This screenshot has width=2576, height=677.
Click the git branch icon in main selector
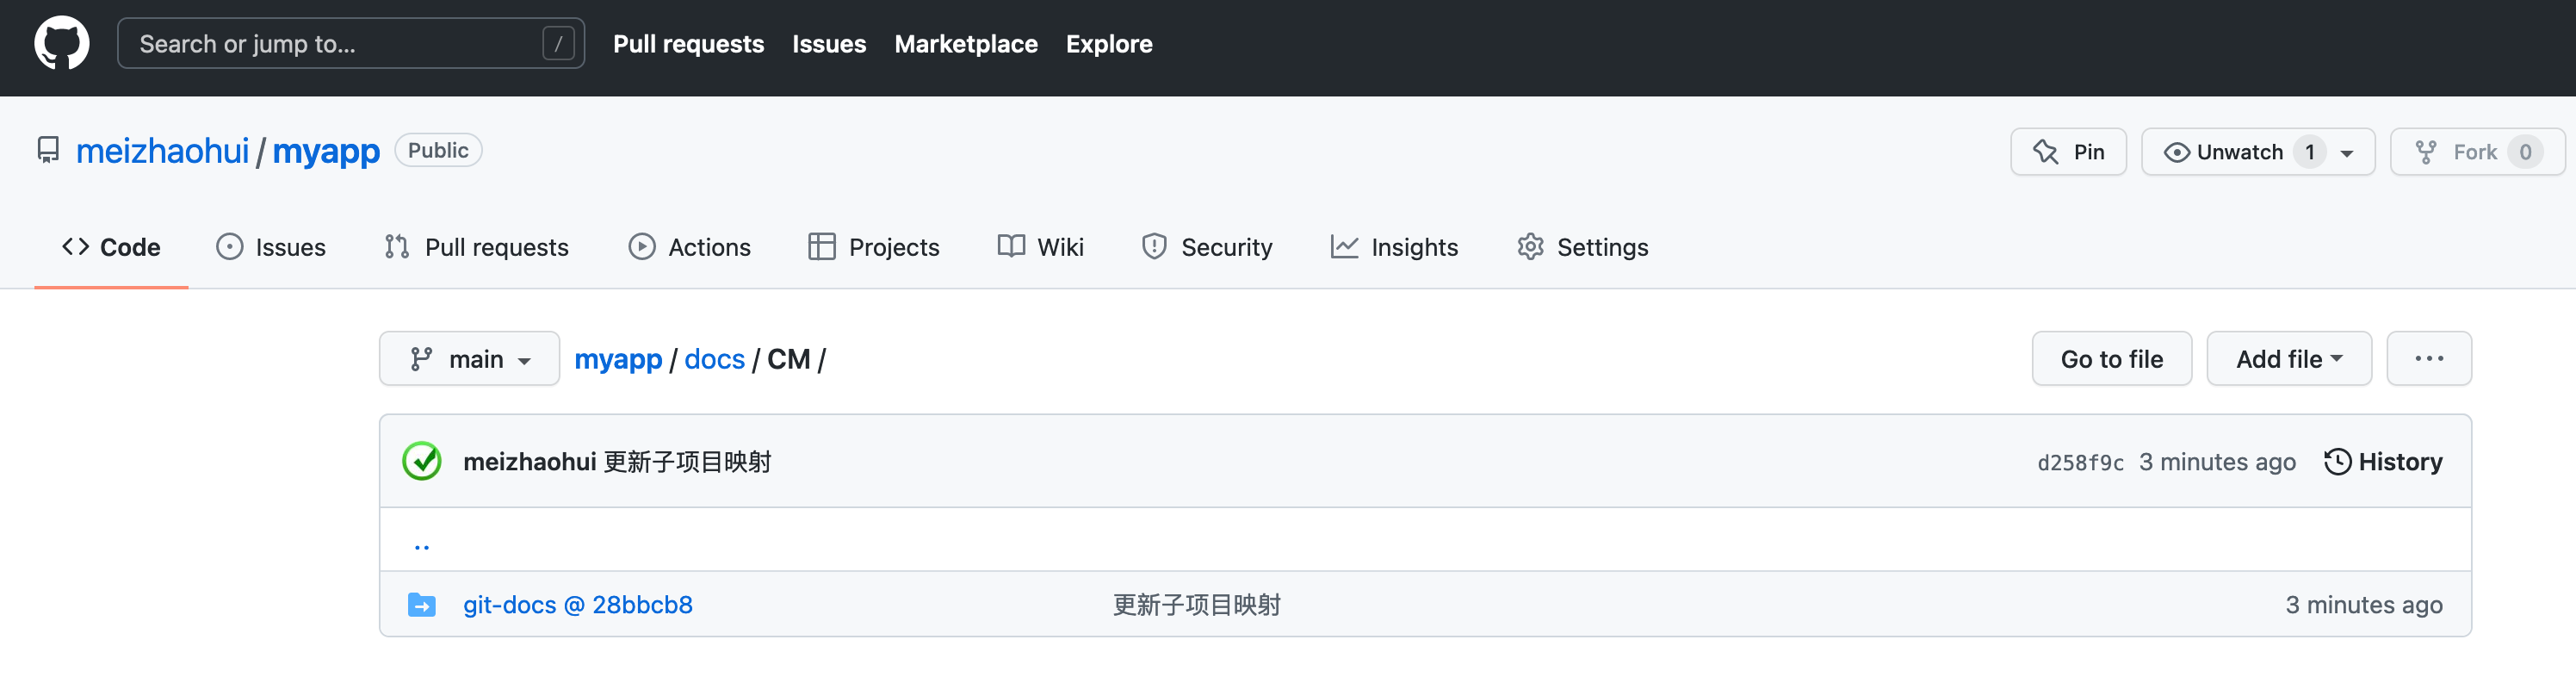click(421, 359)
